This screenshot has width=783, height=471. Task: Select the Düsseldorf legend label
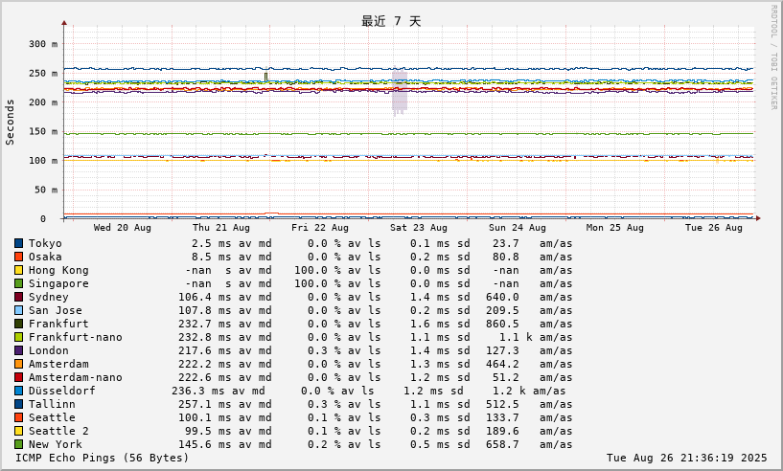point(62,392)
